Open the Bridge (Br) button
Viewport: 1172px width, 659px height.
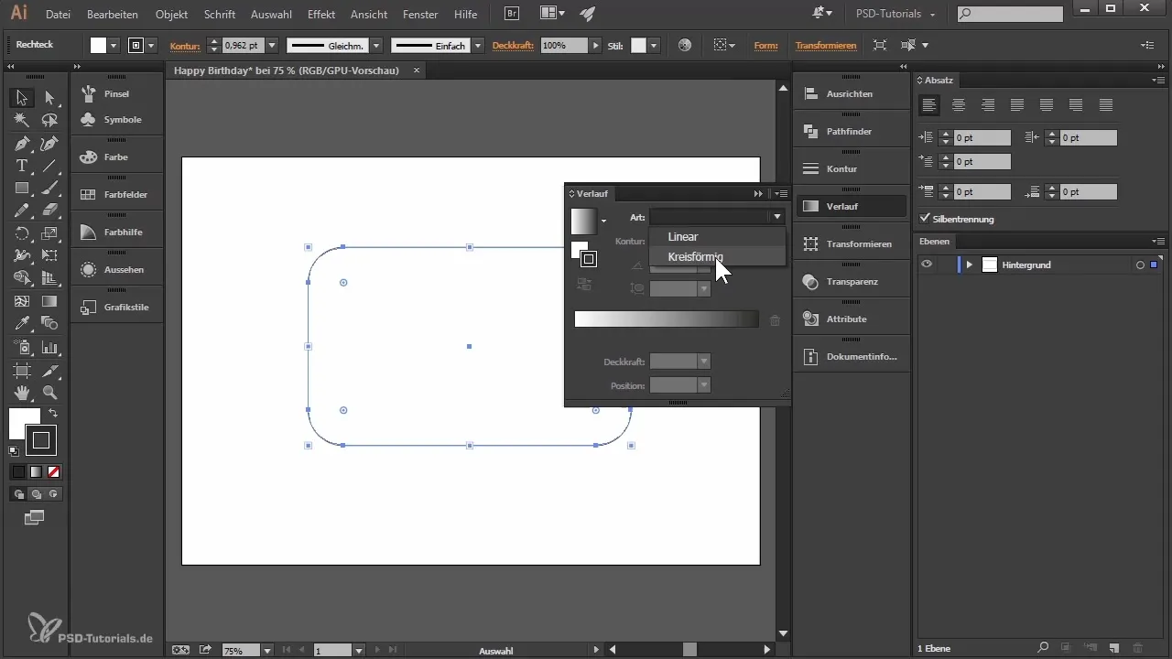[513, 14]
